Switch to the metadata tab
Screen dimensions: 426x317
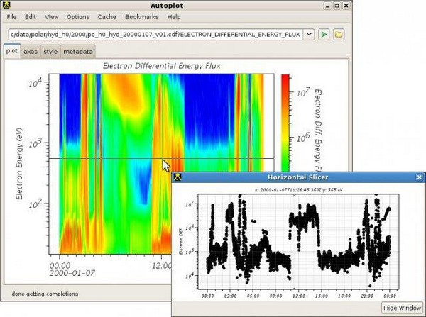[x=78, y=52]
